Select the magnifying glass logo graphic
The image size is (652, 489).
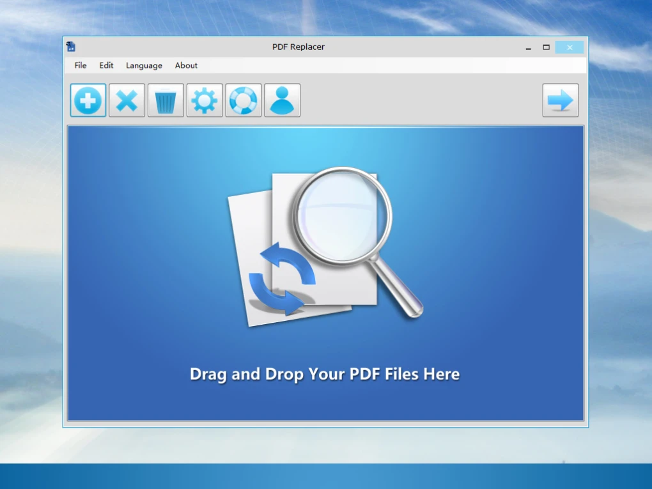point(342,217)
